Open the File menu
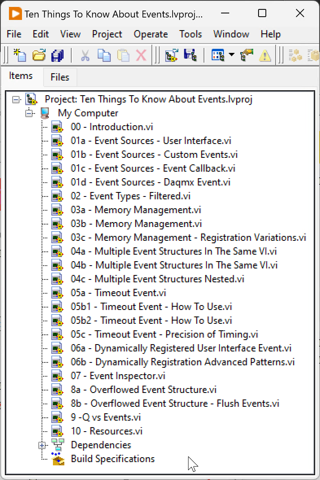Screen dimensions: 320x480 pyautogui.click(x=14, y=34)
